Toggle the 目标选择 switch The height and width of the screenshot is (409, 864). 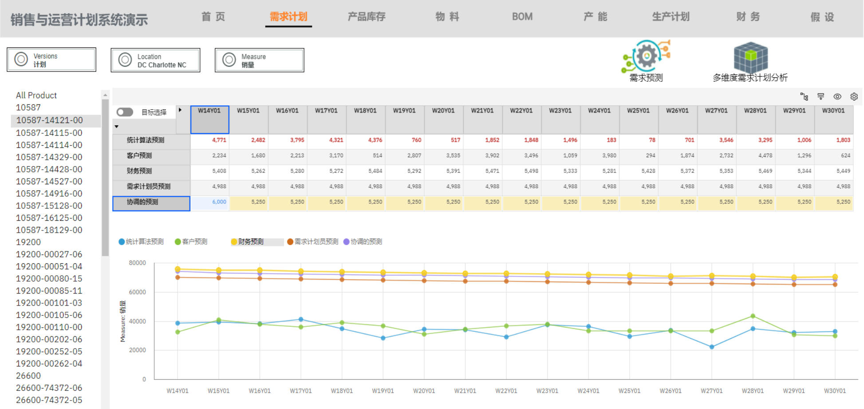coord(125,112)
